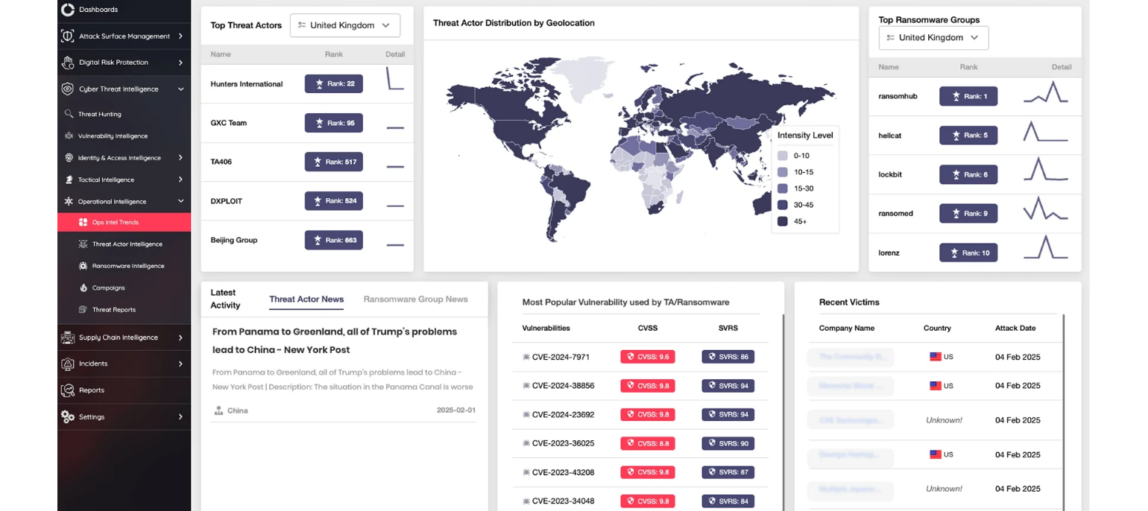Select the Threat Actor News tab

[306, 299]
